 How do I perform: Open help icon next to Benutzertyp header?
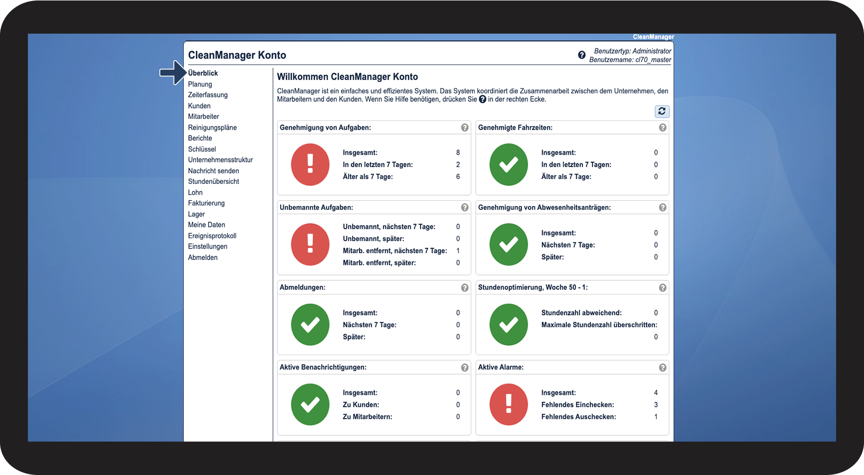pos(581,55)
